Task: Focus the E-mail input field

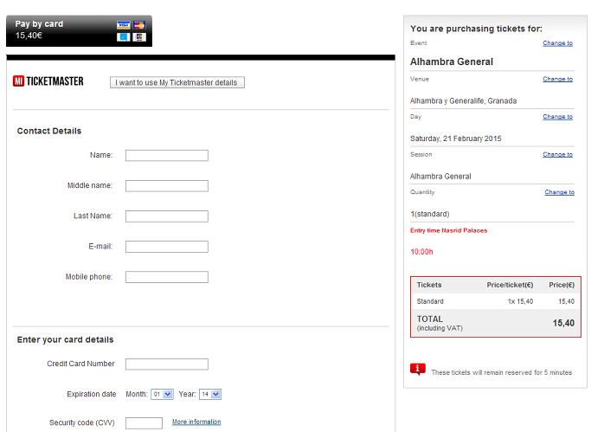Action: click(x=167, y=247)
